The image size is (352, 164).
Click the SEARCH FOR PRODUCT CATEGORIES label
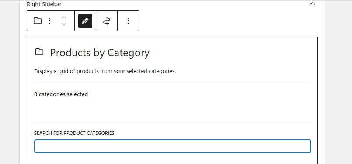pyautogui.click(x=74, y=133)
